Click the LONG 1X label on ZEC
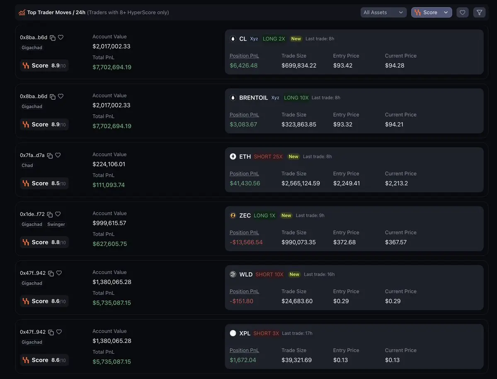This screenshot has height=379, width=497. 264,215
